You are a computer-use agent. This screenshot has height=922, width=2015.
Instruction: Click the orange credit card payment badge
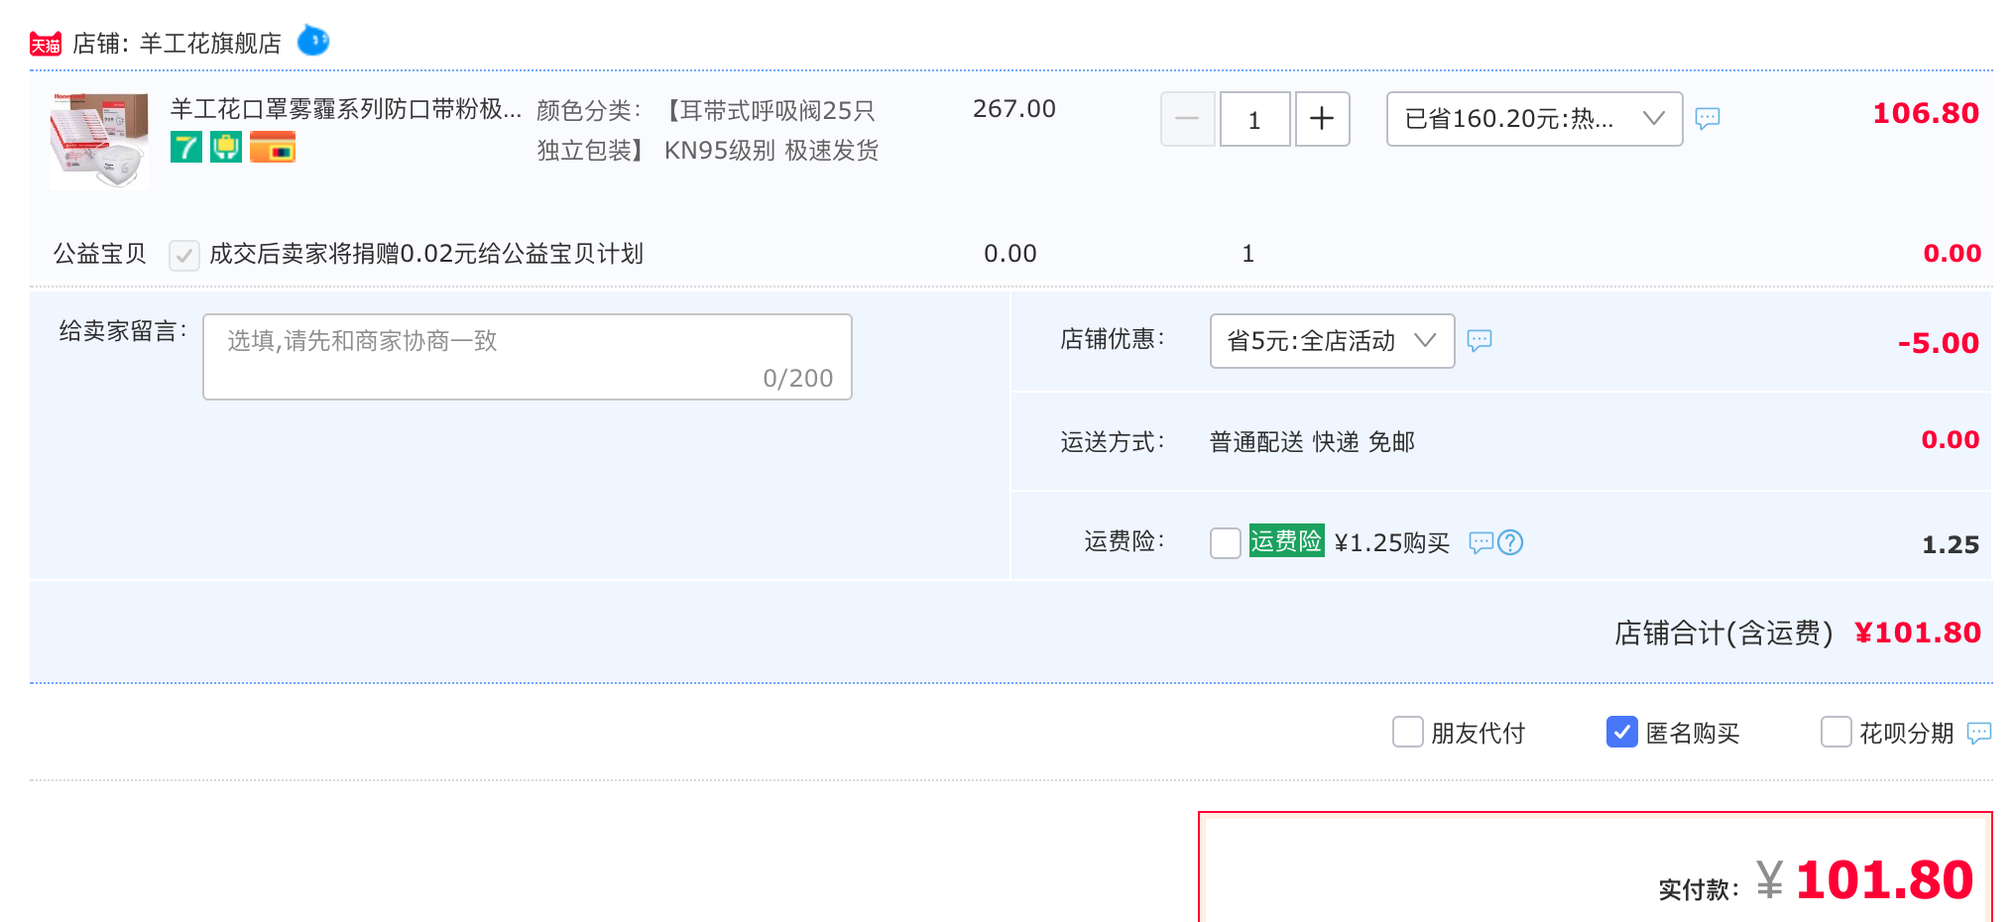coord(273,147)
